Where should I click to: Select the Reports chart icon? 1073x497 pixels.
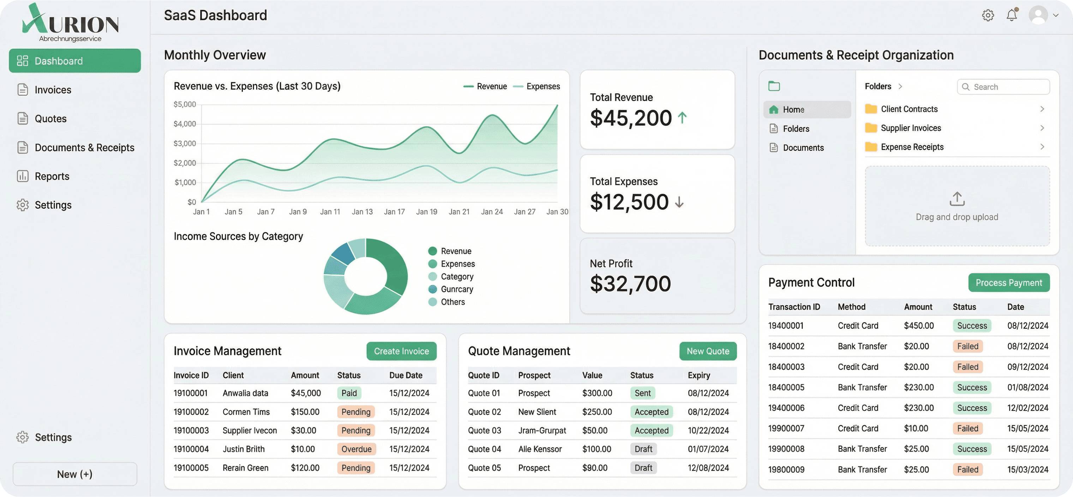[x=23, y=176]
